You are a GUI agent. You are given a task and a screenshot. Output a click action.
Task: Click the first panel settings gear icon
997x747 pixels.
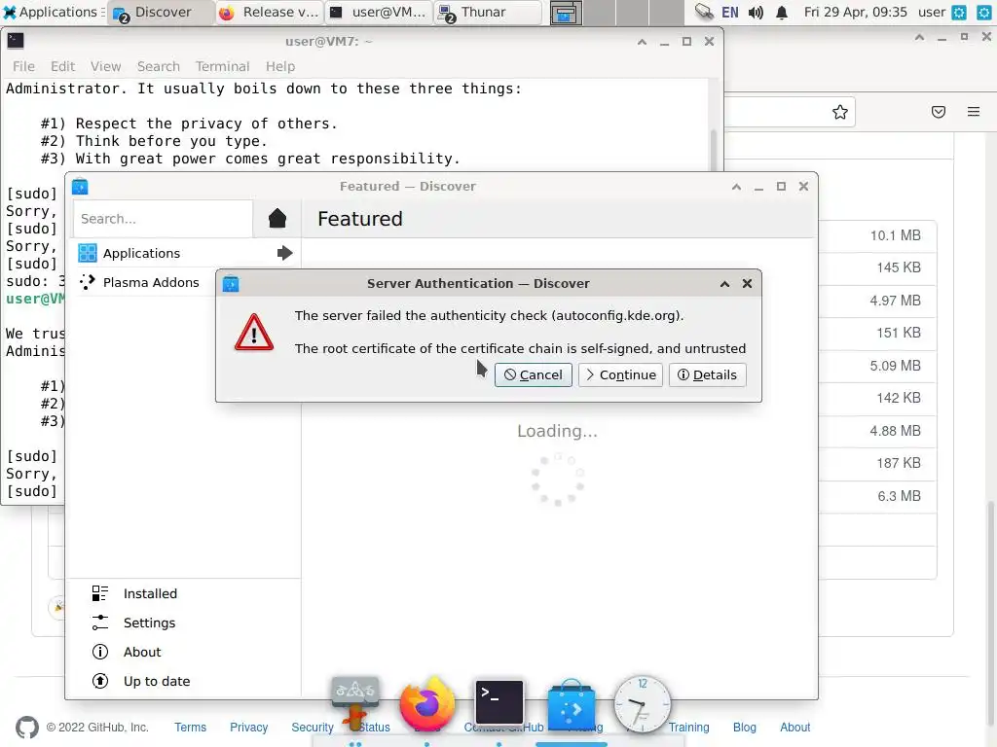pos(959,12)
